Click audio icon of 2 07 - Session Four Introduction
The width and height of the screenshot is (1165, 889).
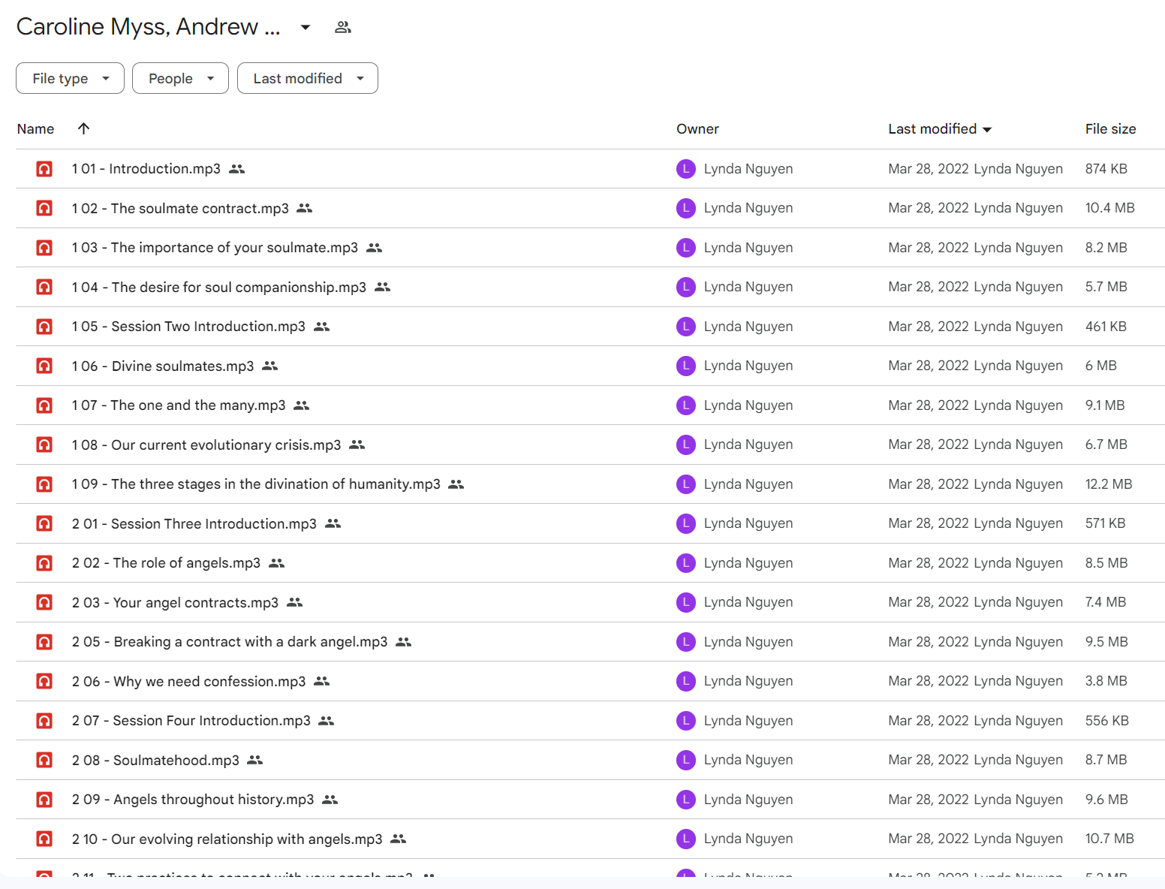click(x=44, y=721)
